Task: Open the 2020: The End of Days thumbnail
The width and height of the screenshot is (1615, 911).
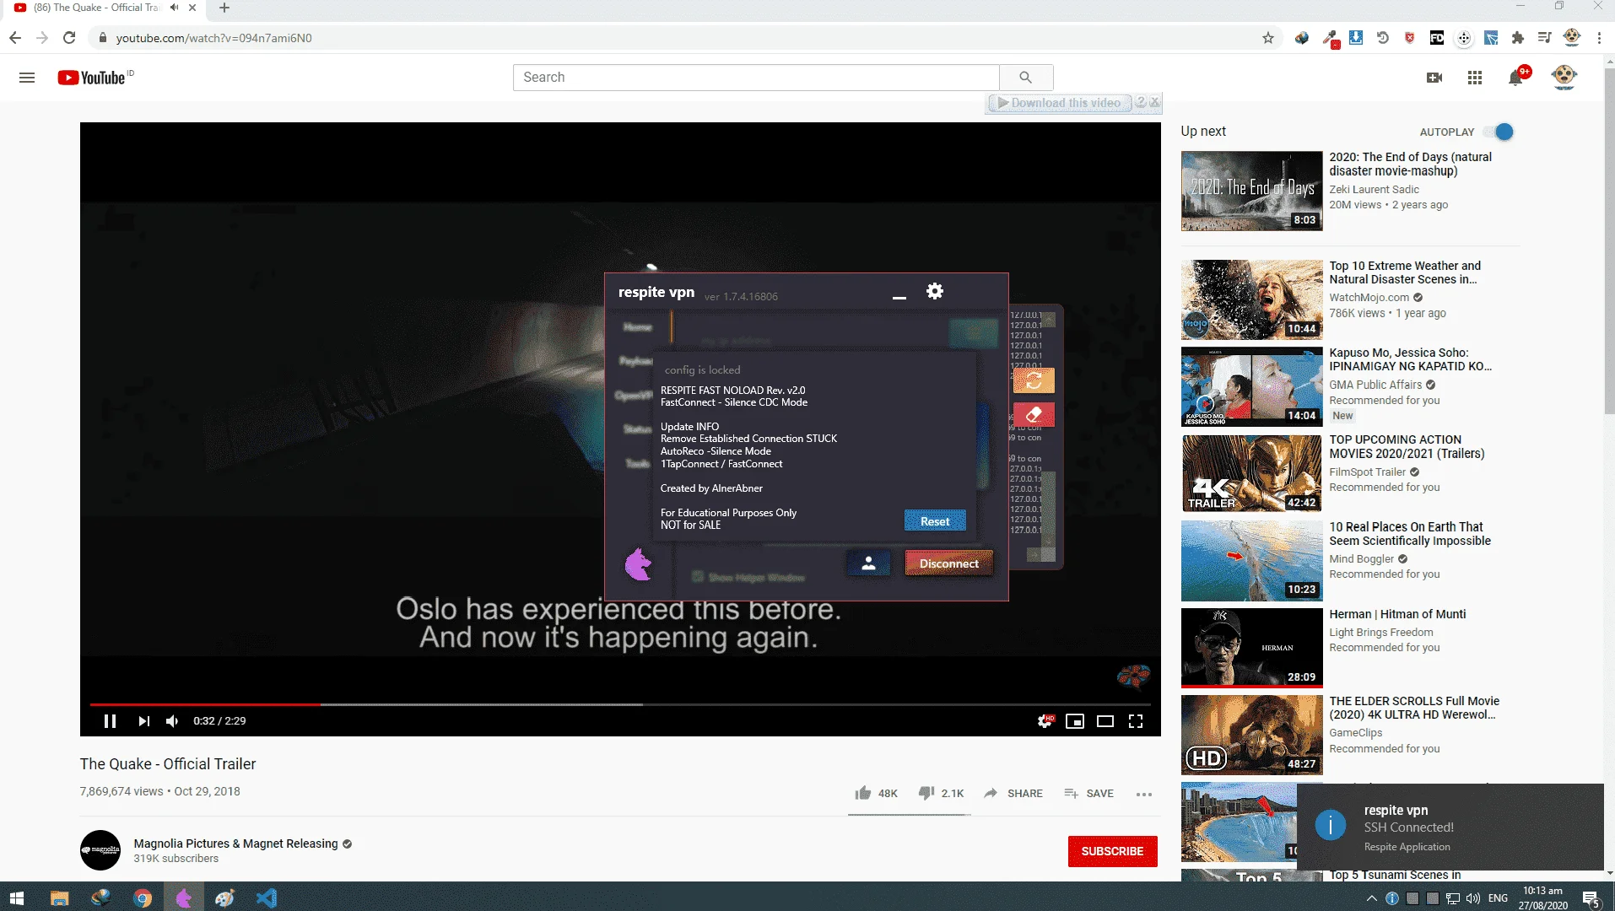Action: point(1251,191)
